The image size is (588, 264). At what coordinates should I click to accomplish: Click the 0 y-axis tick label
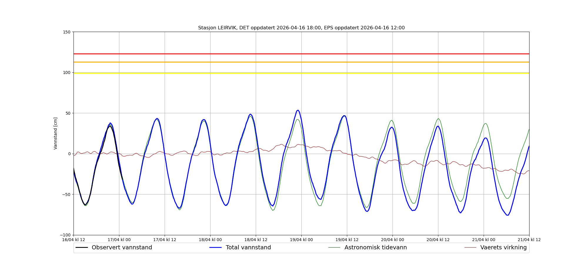[x=69, y=154]
